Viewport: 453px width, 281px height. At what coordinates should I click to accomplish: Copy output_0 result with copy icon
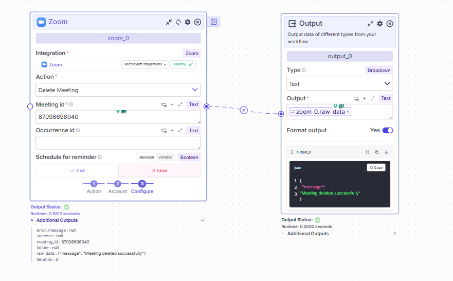click(x=377, y=152)
